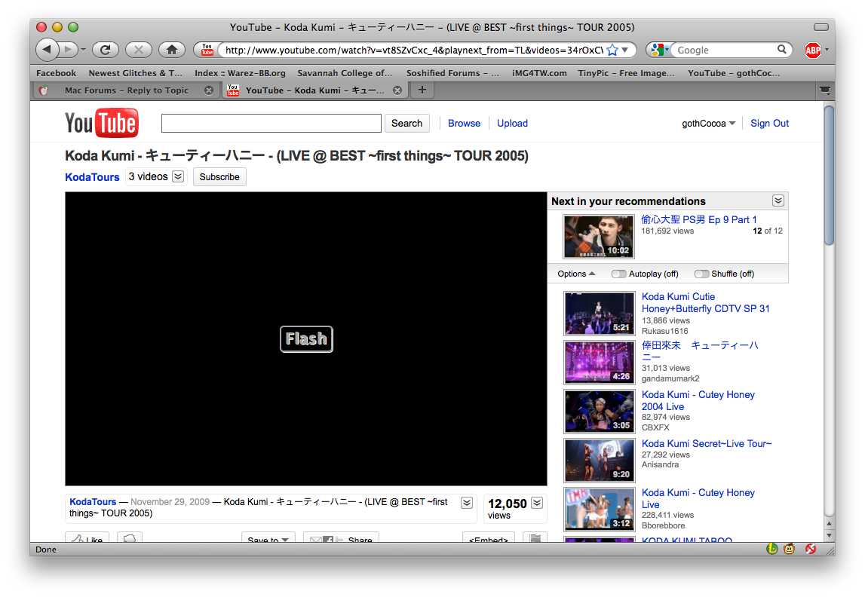Click the 9:20 video thumbnail
The height and width of the screenshot is (597, 865).
[x=599, y=461]
